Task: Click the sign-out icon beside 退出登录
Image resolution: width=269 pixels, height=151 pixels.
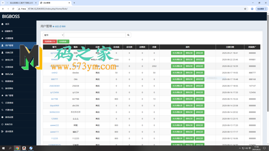Action: point(2,132)
